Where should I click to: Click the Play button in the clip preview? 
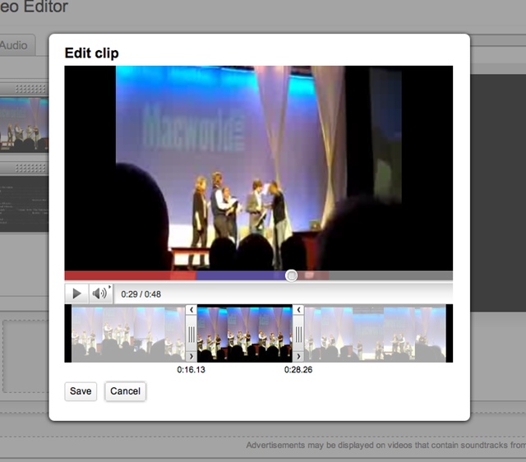(76, 293)
